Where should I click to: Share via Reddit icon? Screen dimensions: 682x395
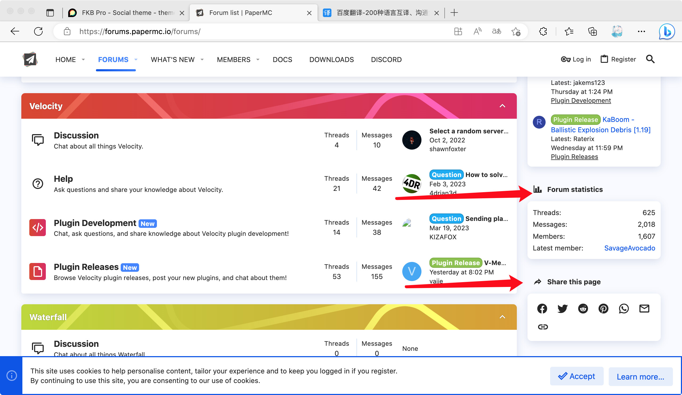coord(583,308)
